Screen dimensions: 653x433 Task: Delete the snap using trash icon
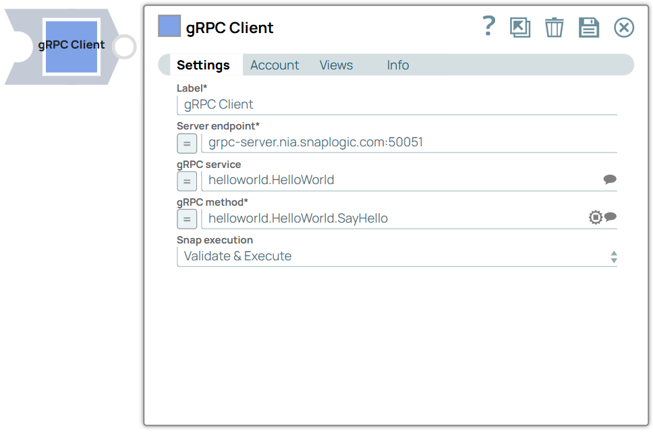[554, 28]
